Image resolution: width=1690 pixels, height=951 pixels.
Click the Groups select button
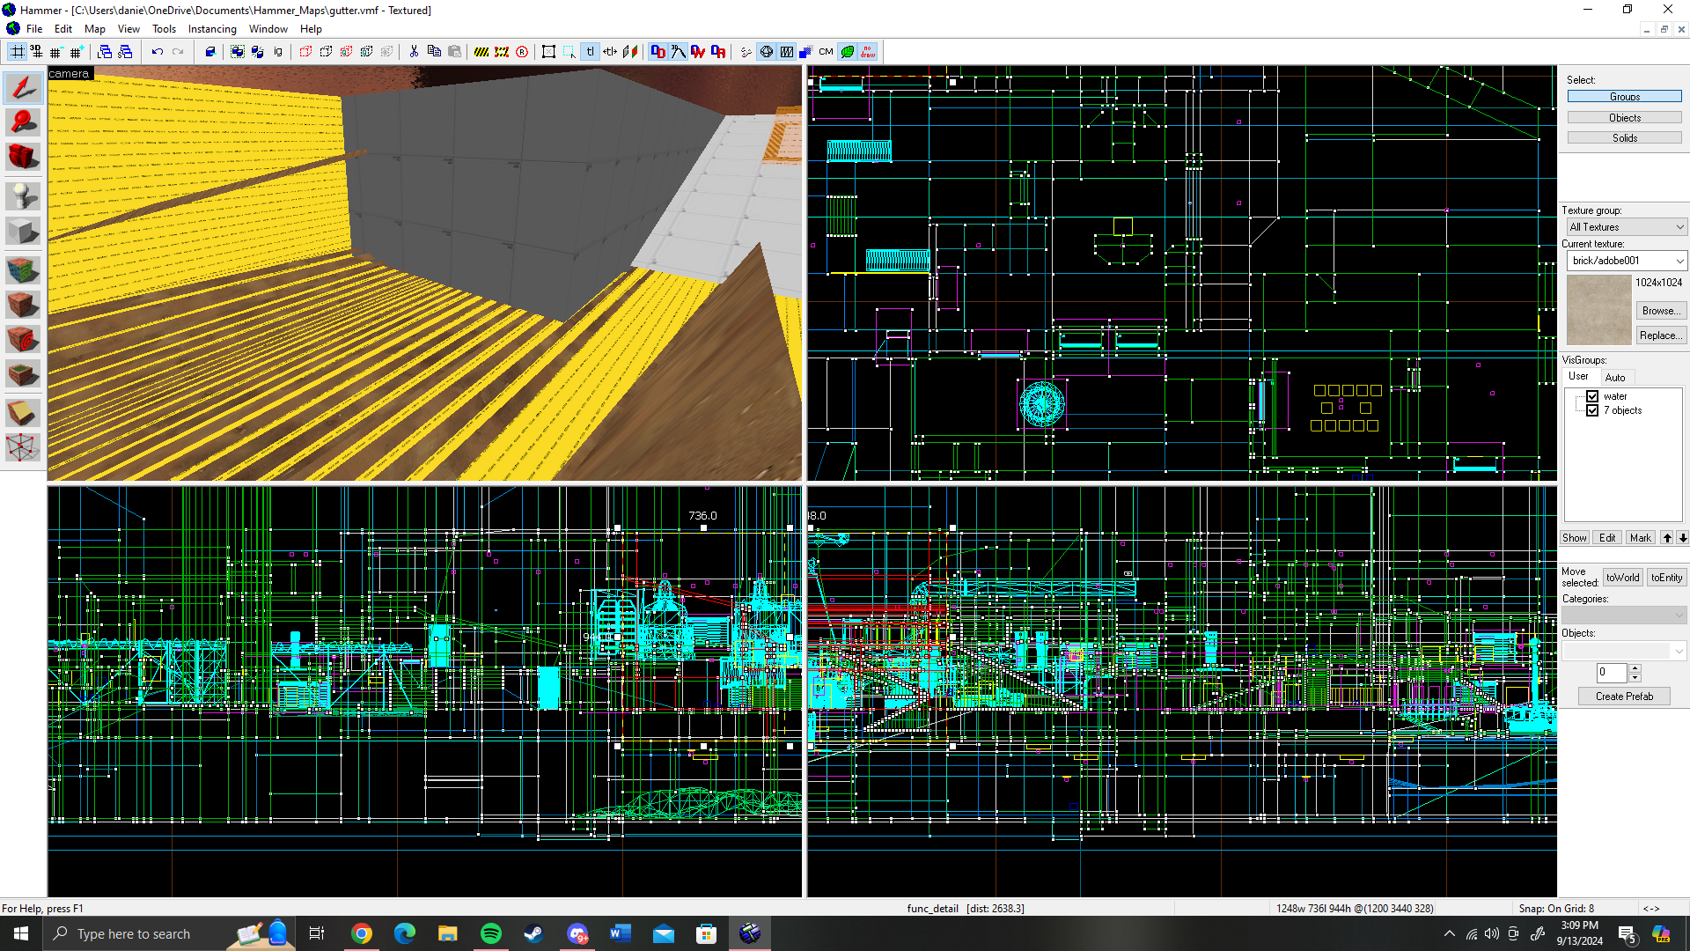coord(1624,97)
